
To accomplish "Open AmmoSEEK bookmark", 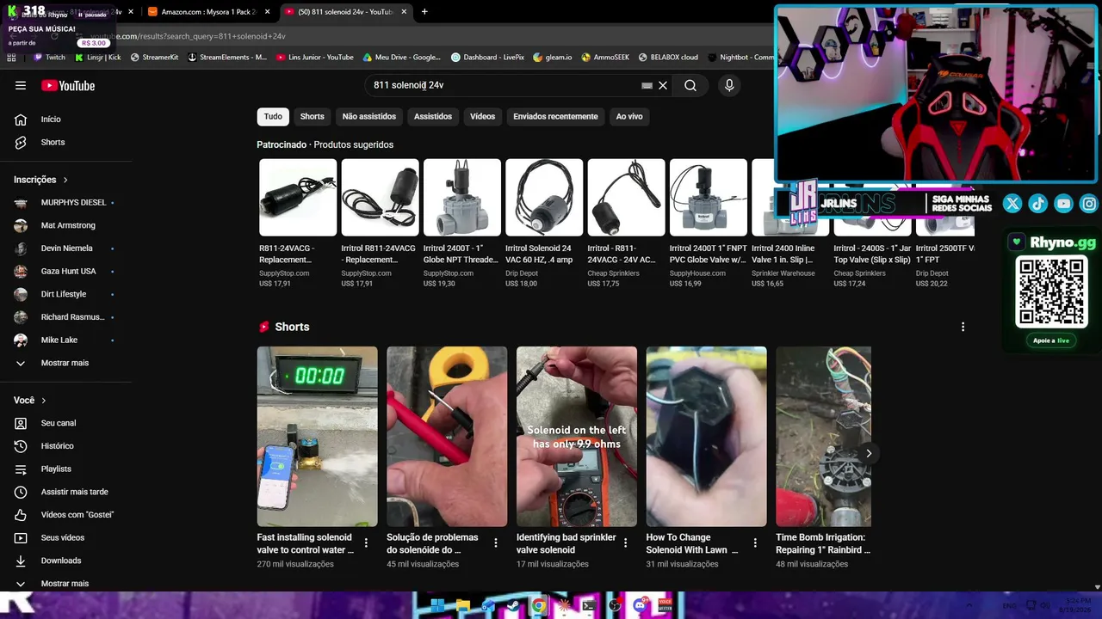I will (605, 58).
